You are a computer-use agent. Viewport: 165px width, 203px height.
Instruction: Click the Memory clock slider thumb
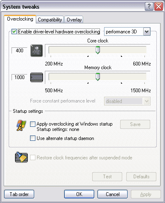tap(98, 77)
